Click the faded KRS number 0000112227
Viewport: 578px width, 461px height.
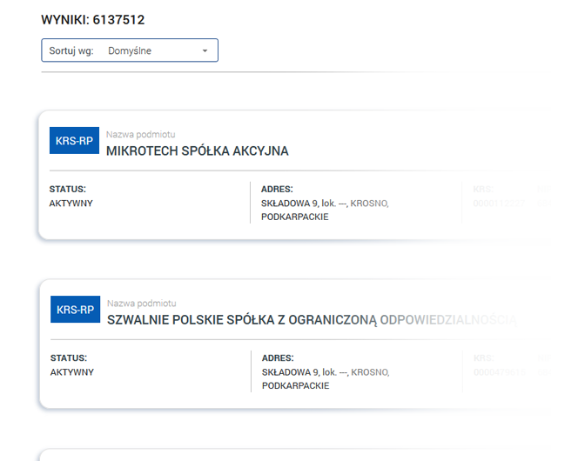tap(499, 204)
